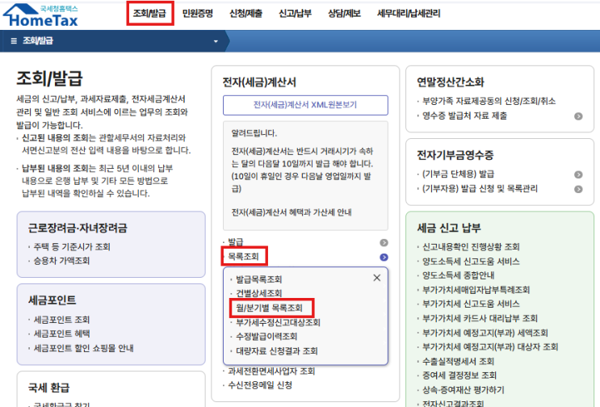Click the 세금포인트 section heading

tap(52, 300)
